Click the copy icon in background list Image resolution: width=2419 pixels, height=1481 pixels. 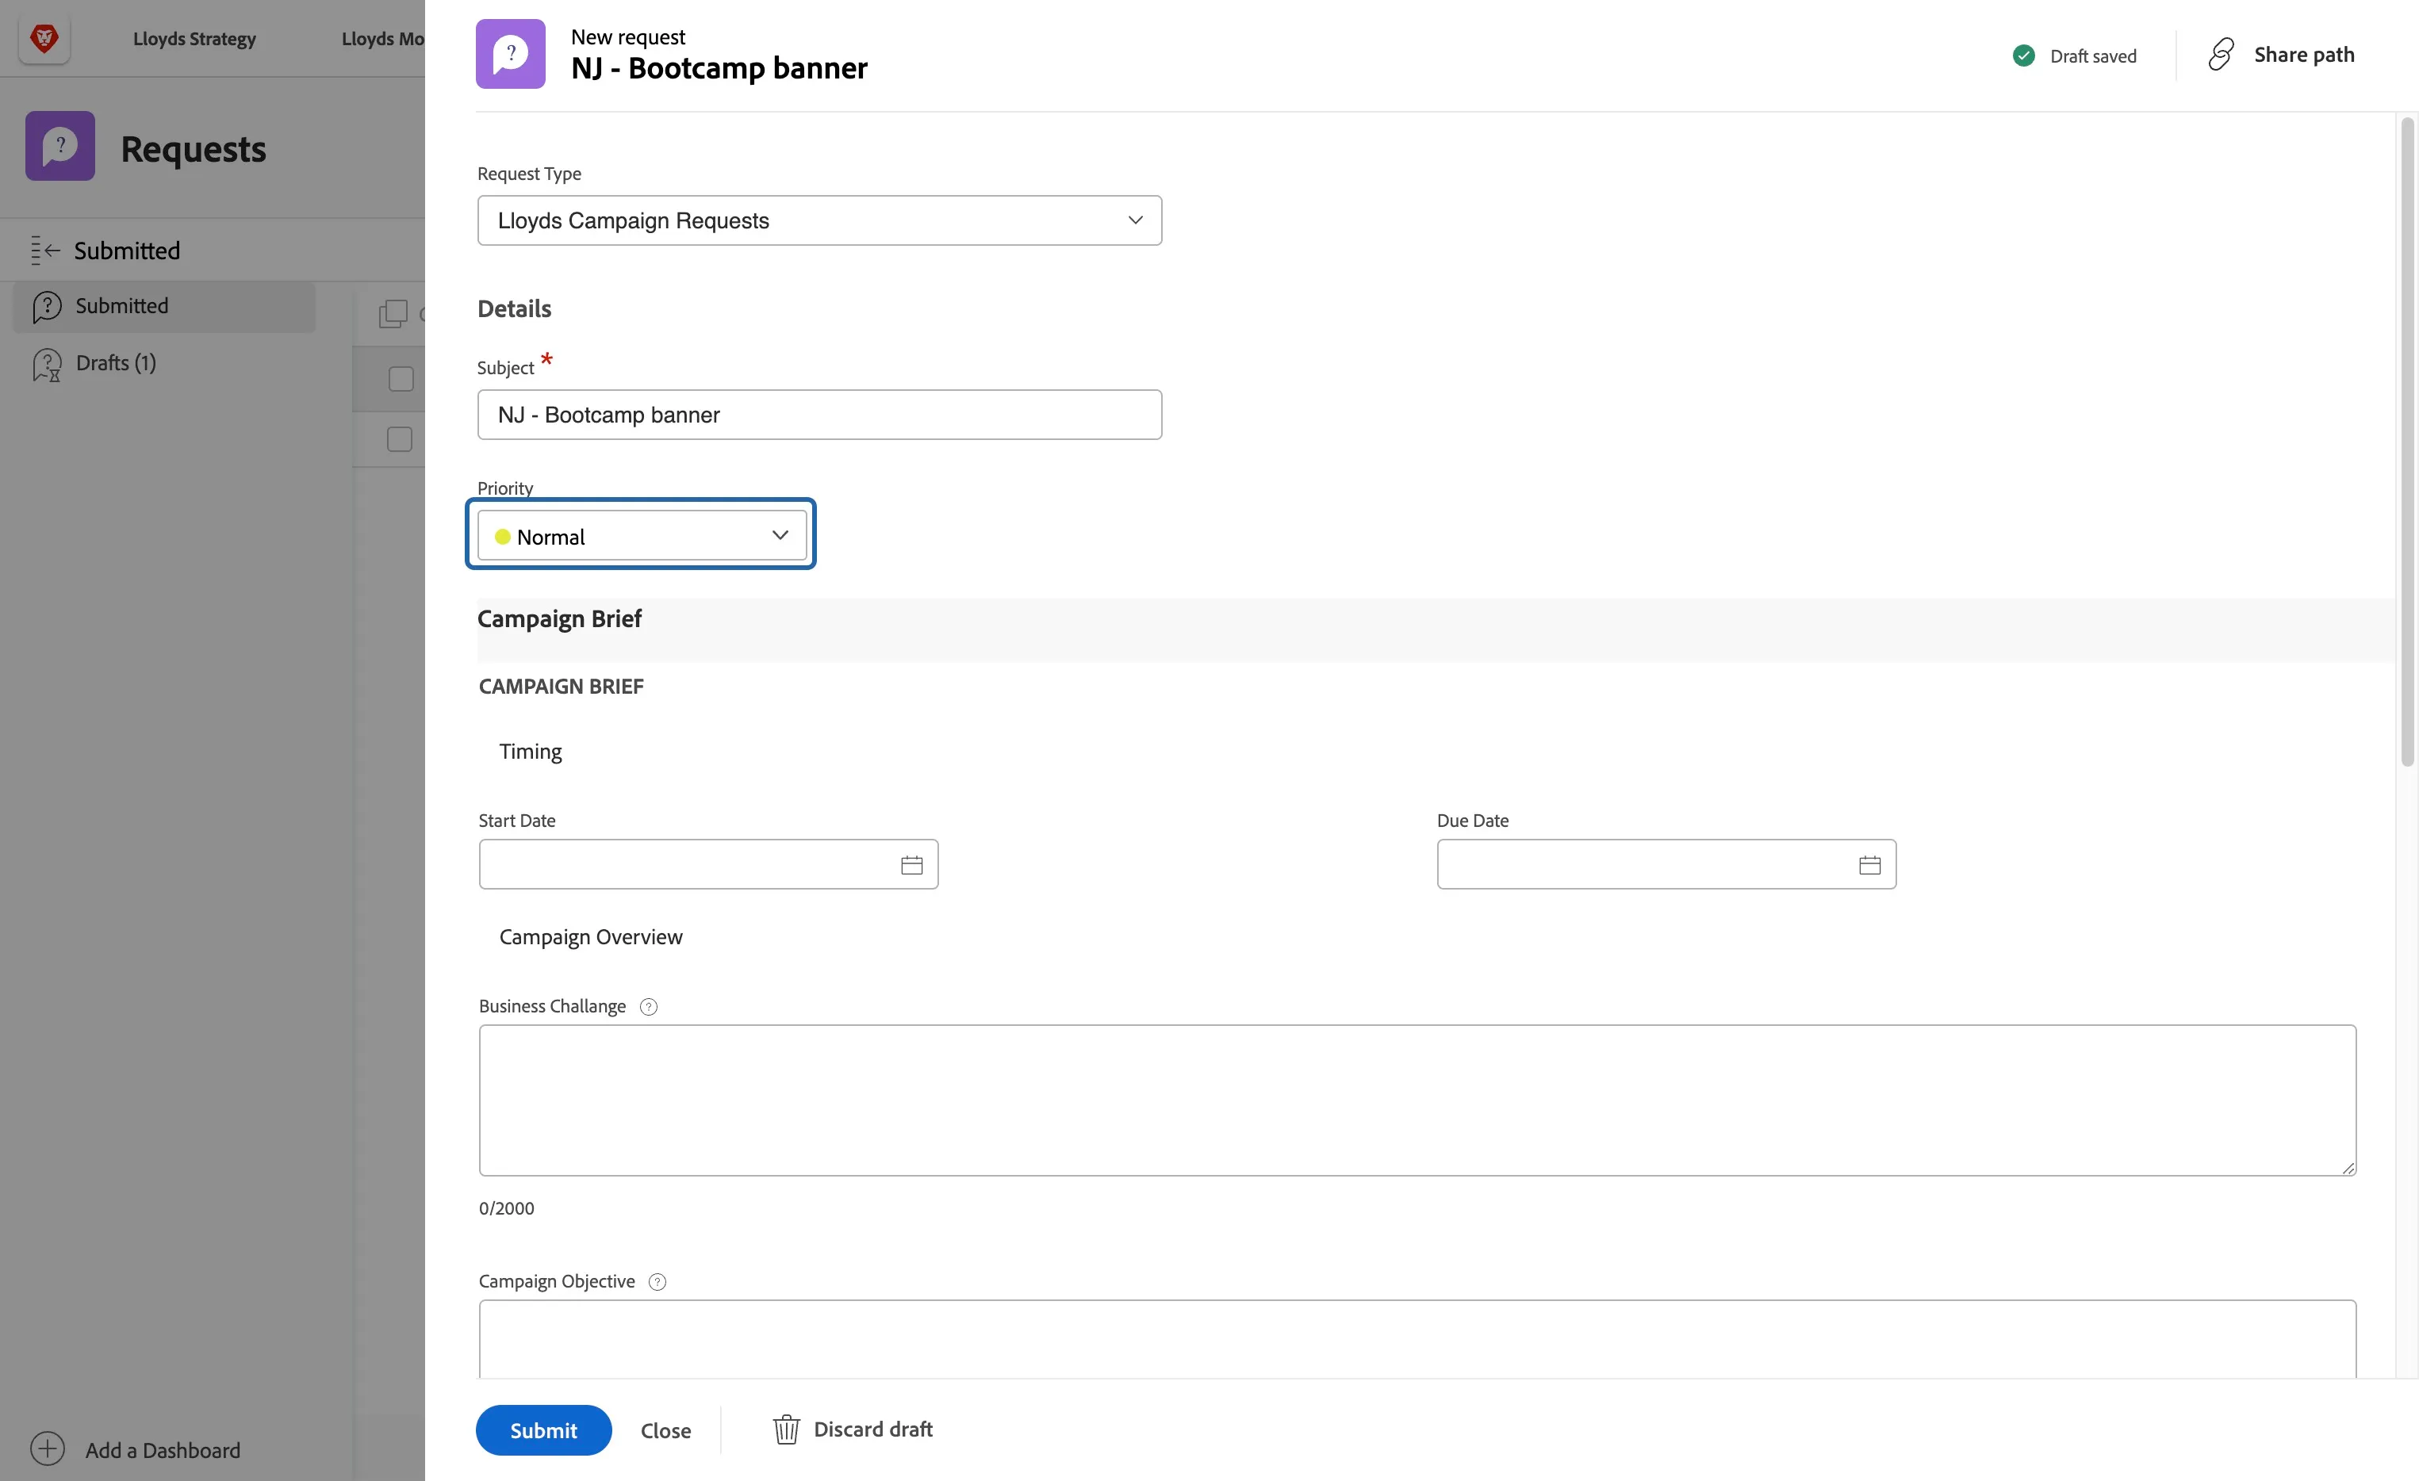(393, 314)
